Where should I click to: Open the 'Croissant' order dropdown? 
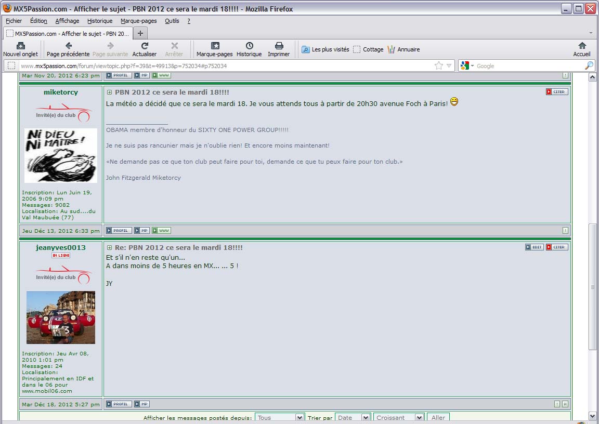click(x=399, y=418)
